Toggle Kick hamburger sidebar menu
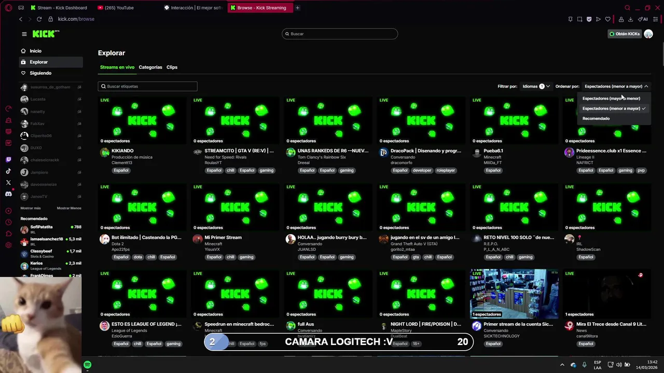This screenshot has width=664, height=373. tap(24, 34)
